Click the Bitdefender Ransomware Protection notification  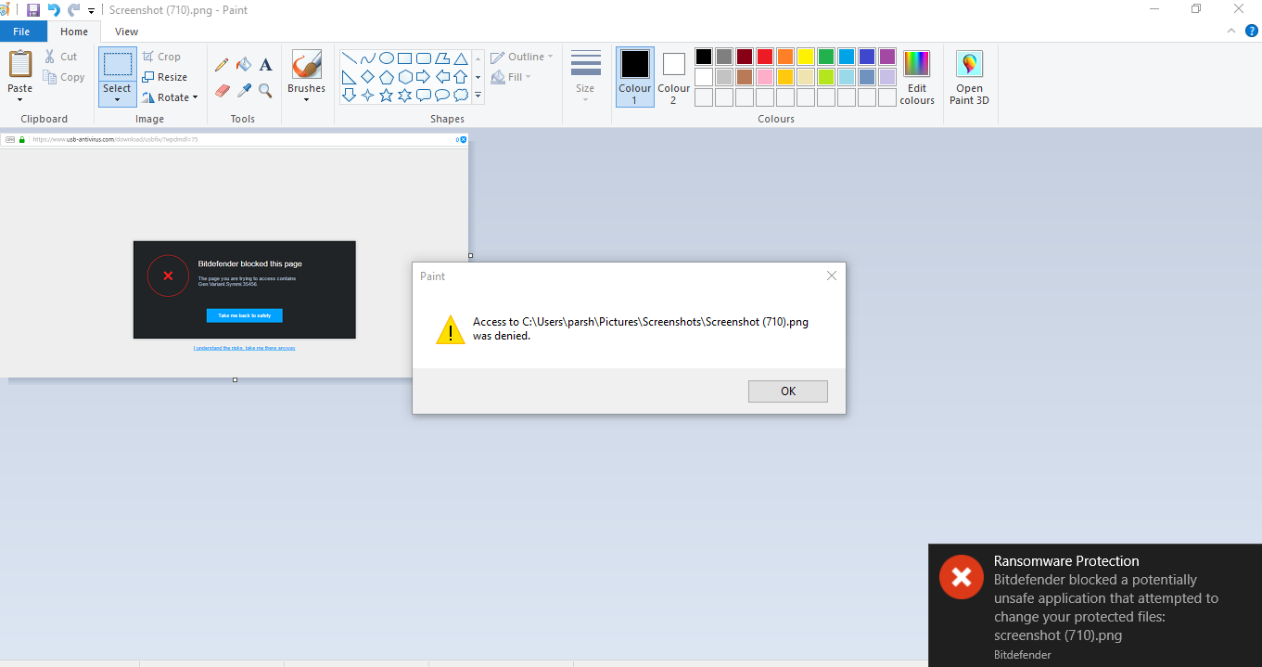[1095, 605]
